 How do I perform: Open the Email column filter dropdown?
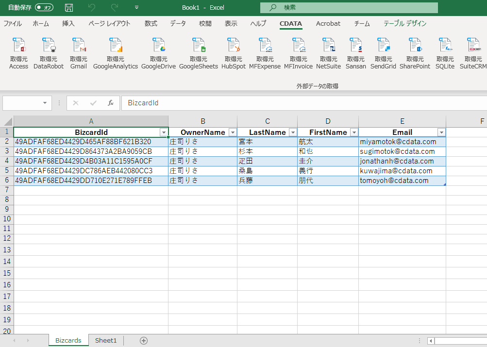pyautogui.click(x=441, y=132)
